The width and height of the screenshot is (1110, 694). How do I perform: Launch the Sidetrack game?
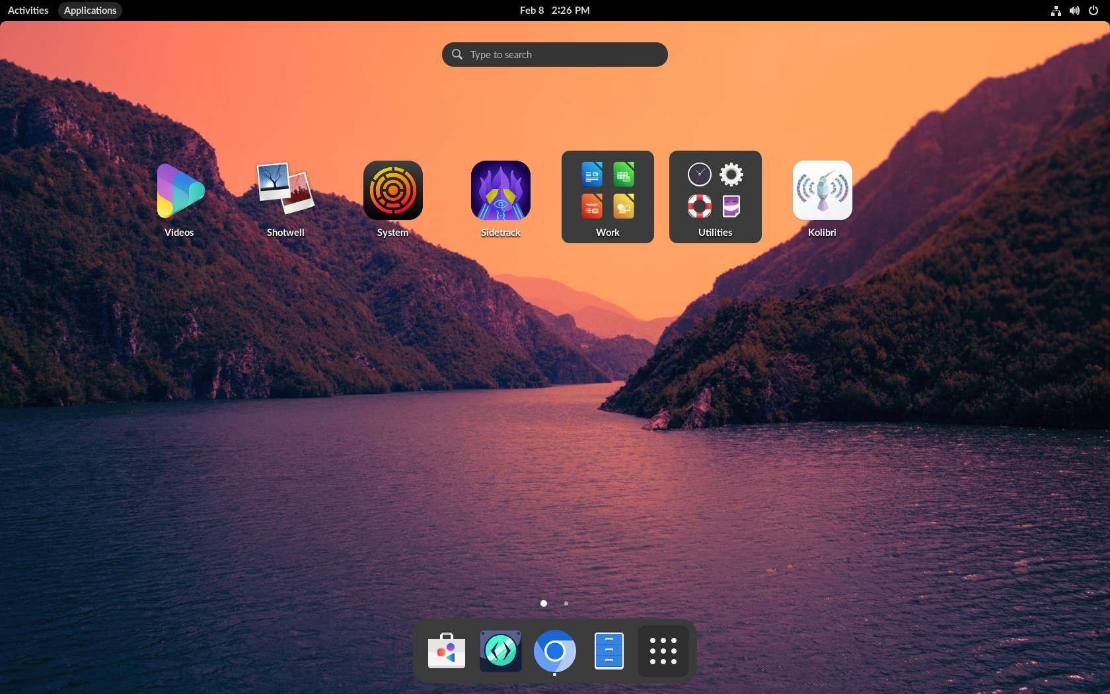point(500,190)
